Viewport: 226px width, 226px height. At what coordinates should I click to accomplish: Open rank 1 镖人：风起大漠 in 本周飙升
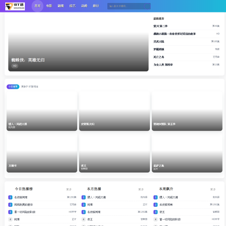tap(186, 197)
